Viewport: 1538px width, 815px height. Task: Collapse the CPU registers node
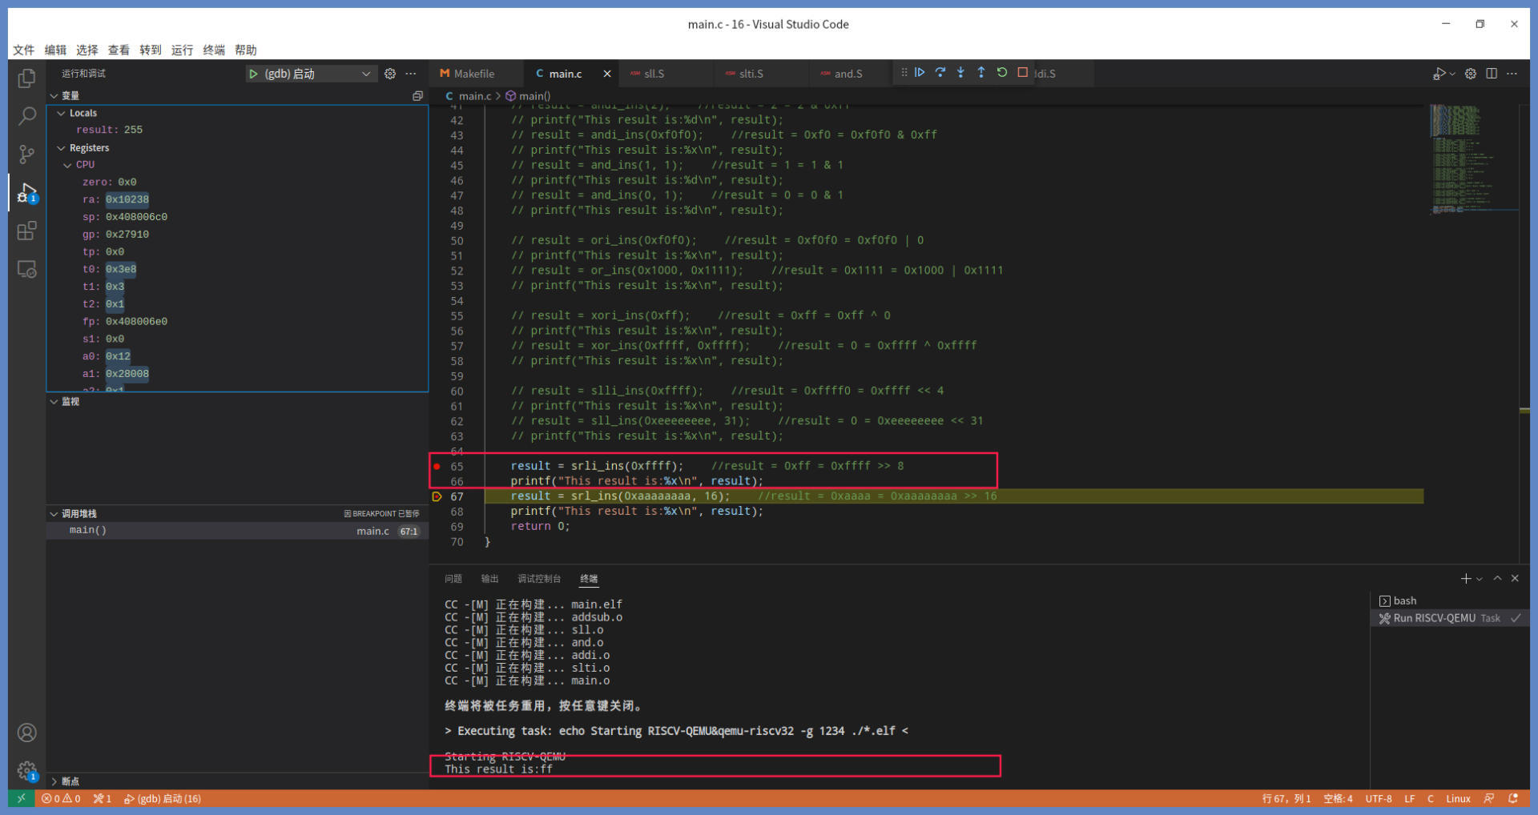(x=67, y=165)
